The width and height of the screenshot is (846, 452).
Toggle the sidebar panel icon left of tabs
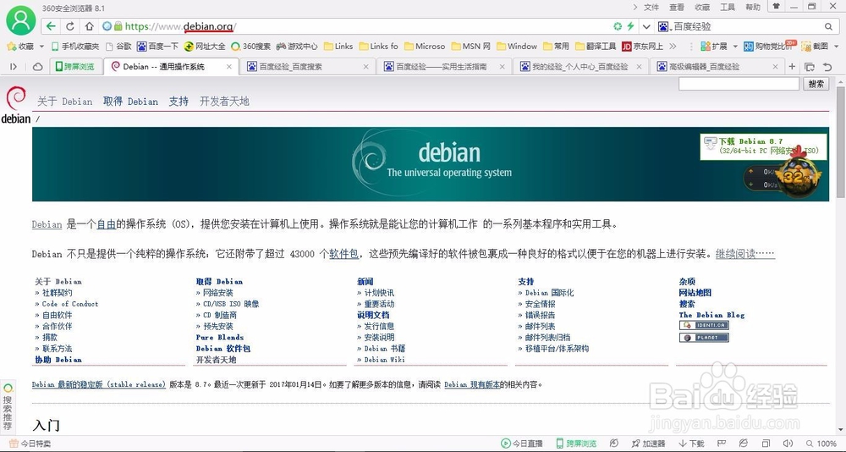tap(14, 66)
